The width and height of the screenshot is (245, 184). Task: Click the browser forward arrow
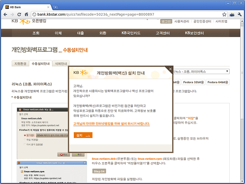12,15
